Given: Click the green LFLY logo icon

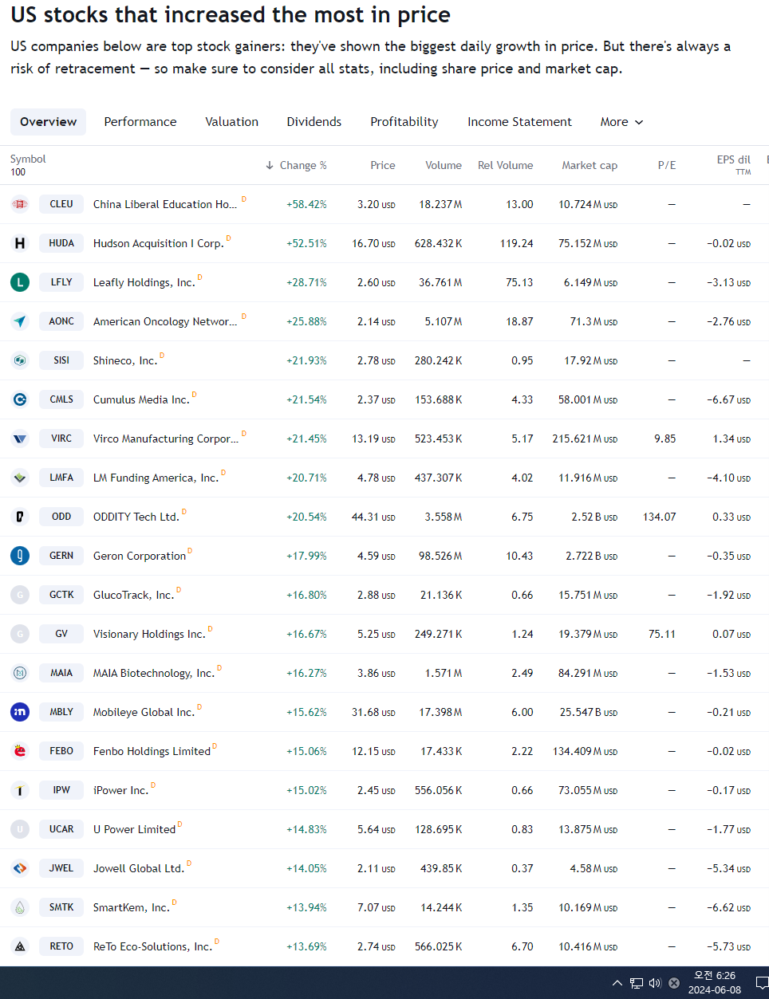Looking at the screenshot, I should [x=20, y=282].
